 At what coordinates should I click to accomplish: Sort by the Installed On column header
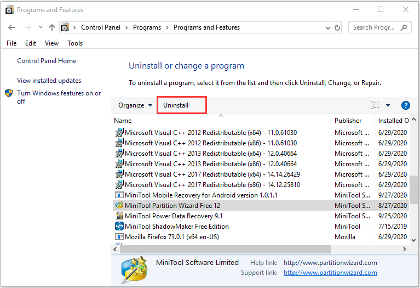click(392, 121)
